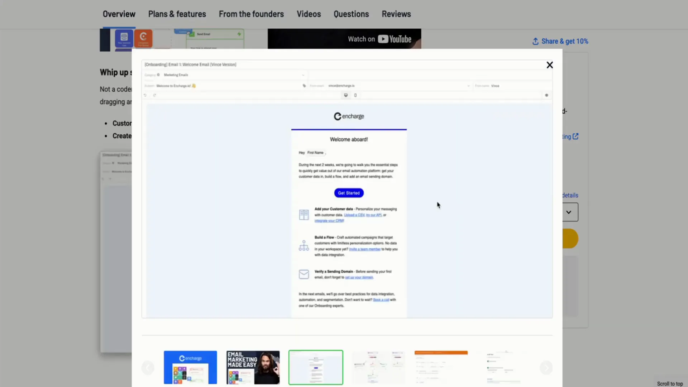Click the yellow buy button
This screenshot has height=387, width=688.
click(x=570, y=239)
